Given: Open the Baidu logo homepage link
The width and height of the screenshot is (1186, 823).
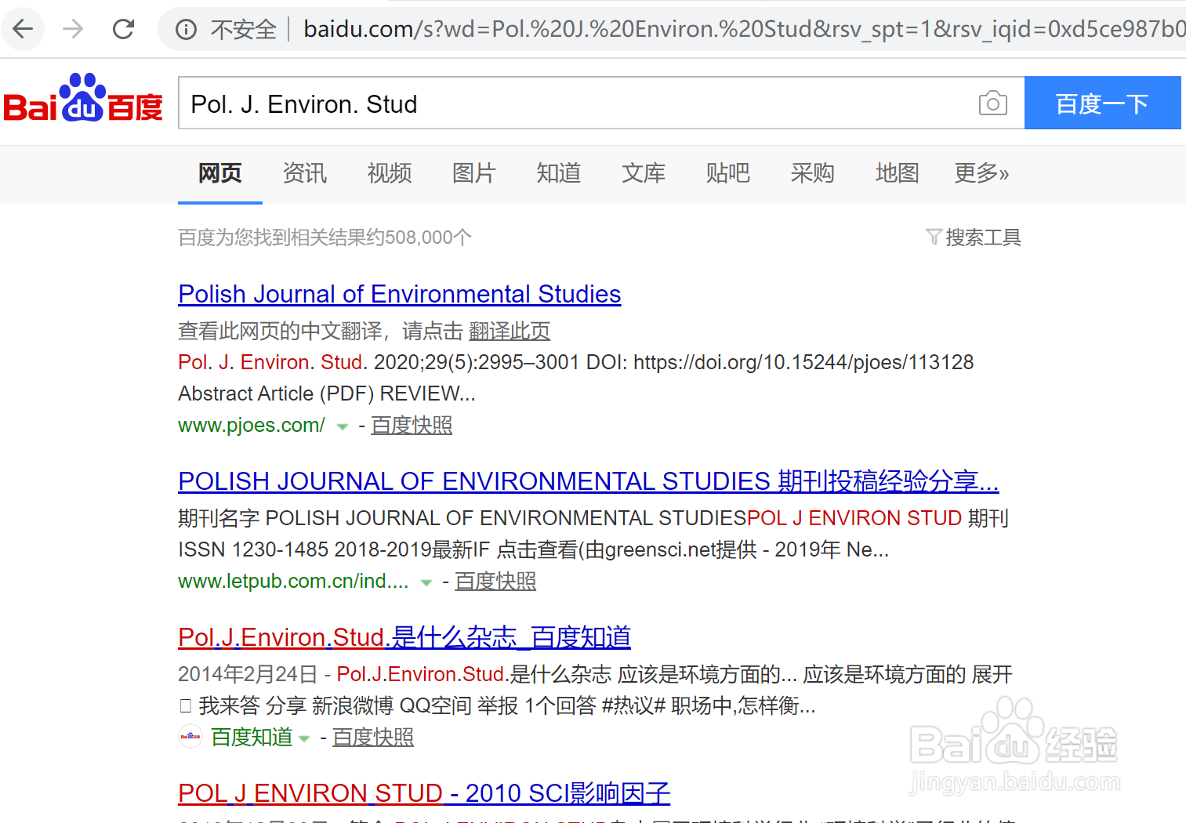Looking at the screenshot, I should tap(83, 99).
